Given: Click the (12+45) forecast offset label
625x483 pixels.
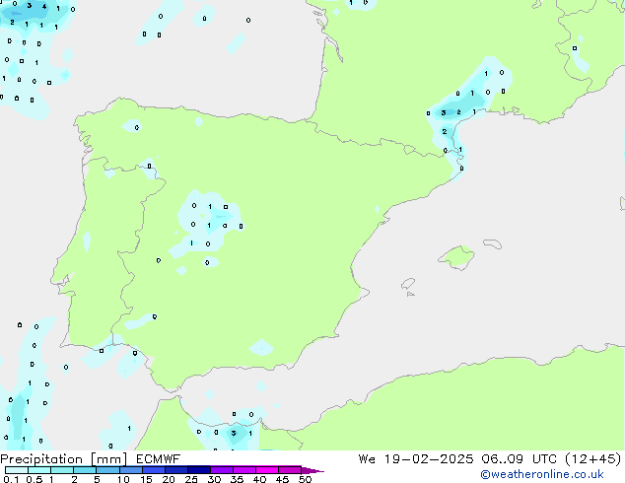Looking at the screenshot, I should [x=593, y=459].
